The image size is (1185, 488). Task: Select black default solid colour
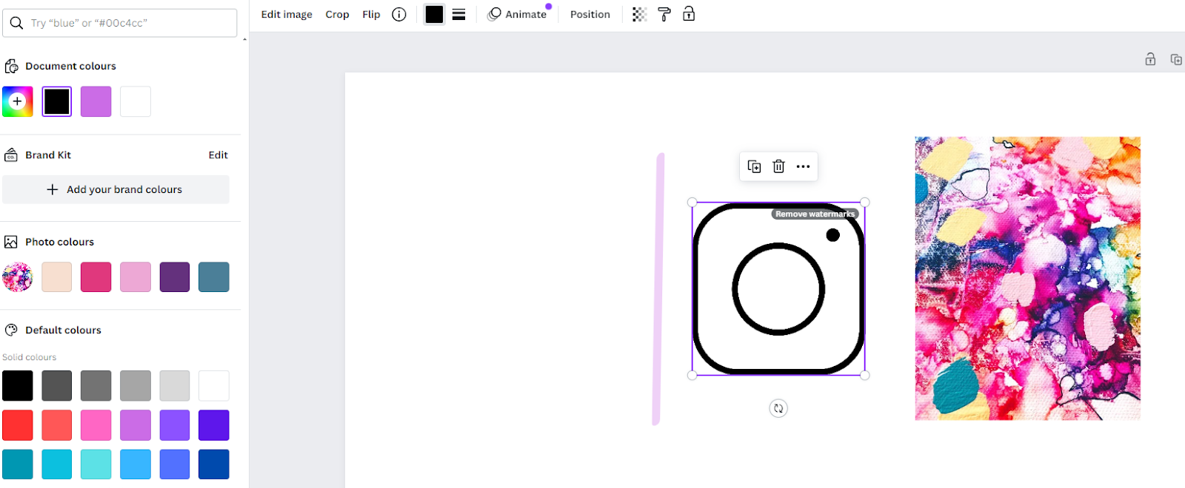point(18,386)
